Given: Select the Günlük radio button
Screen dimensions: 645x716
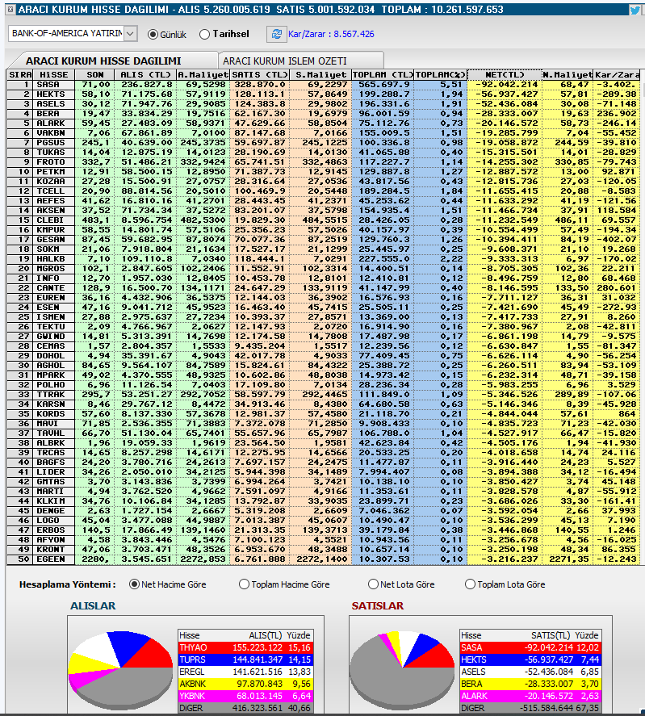Looking at the screenshot, I should coord(153,34).
